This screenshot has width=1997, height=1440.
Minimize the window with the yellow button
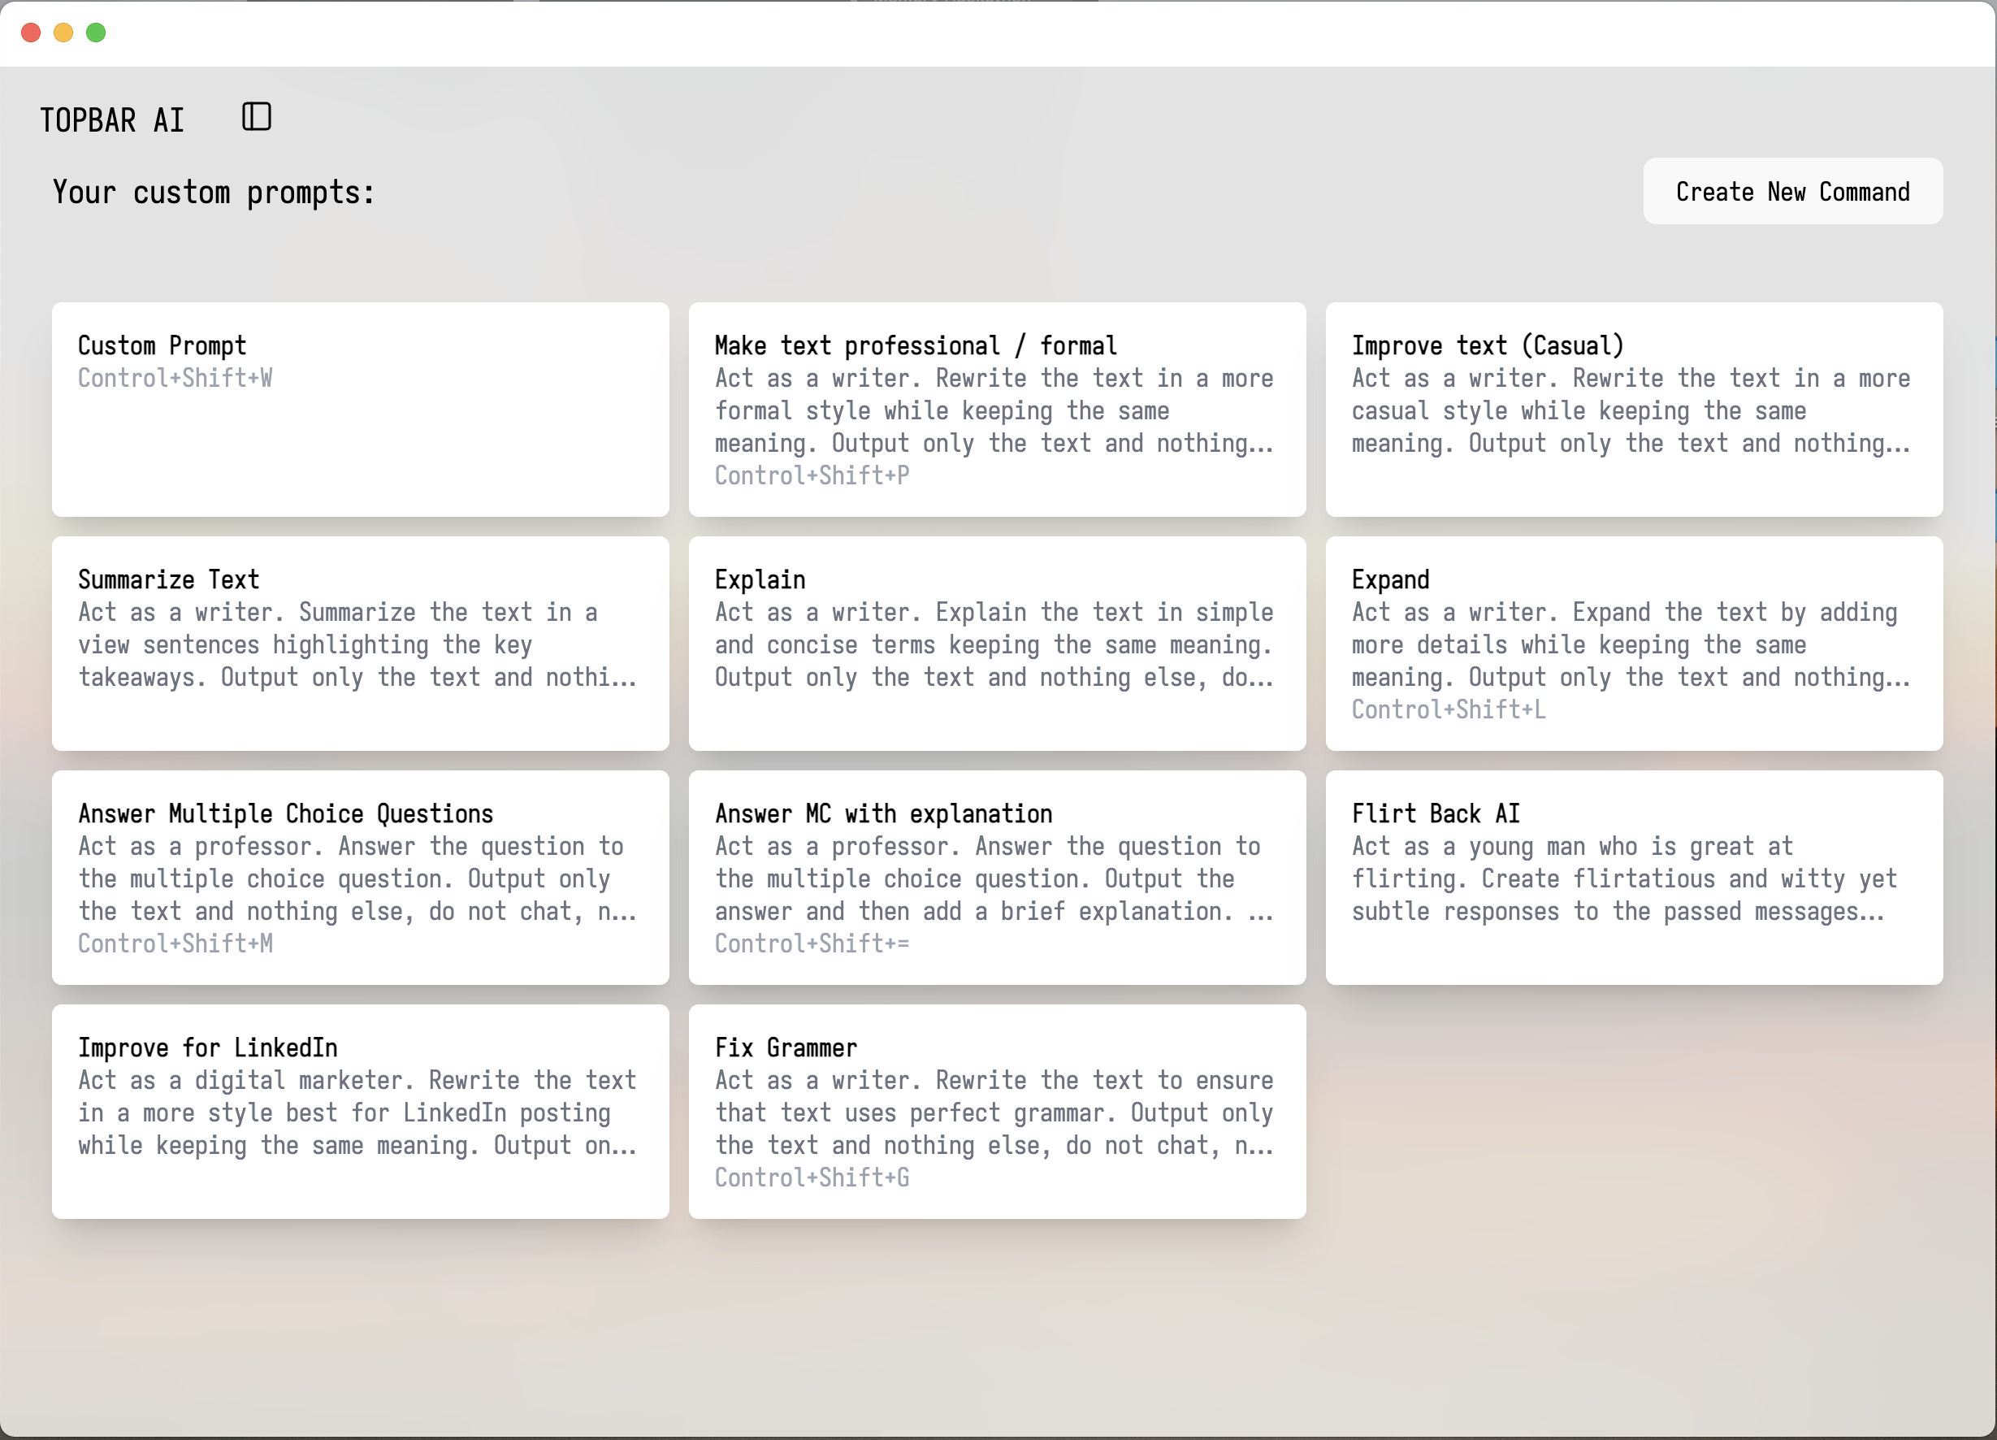click(x=63, y=33)
